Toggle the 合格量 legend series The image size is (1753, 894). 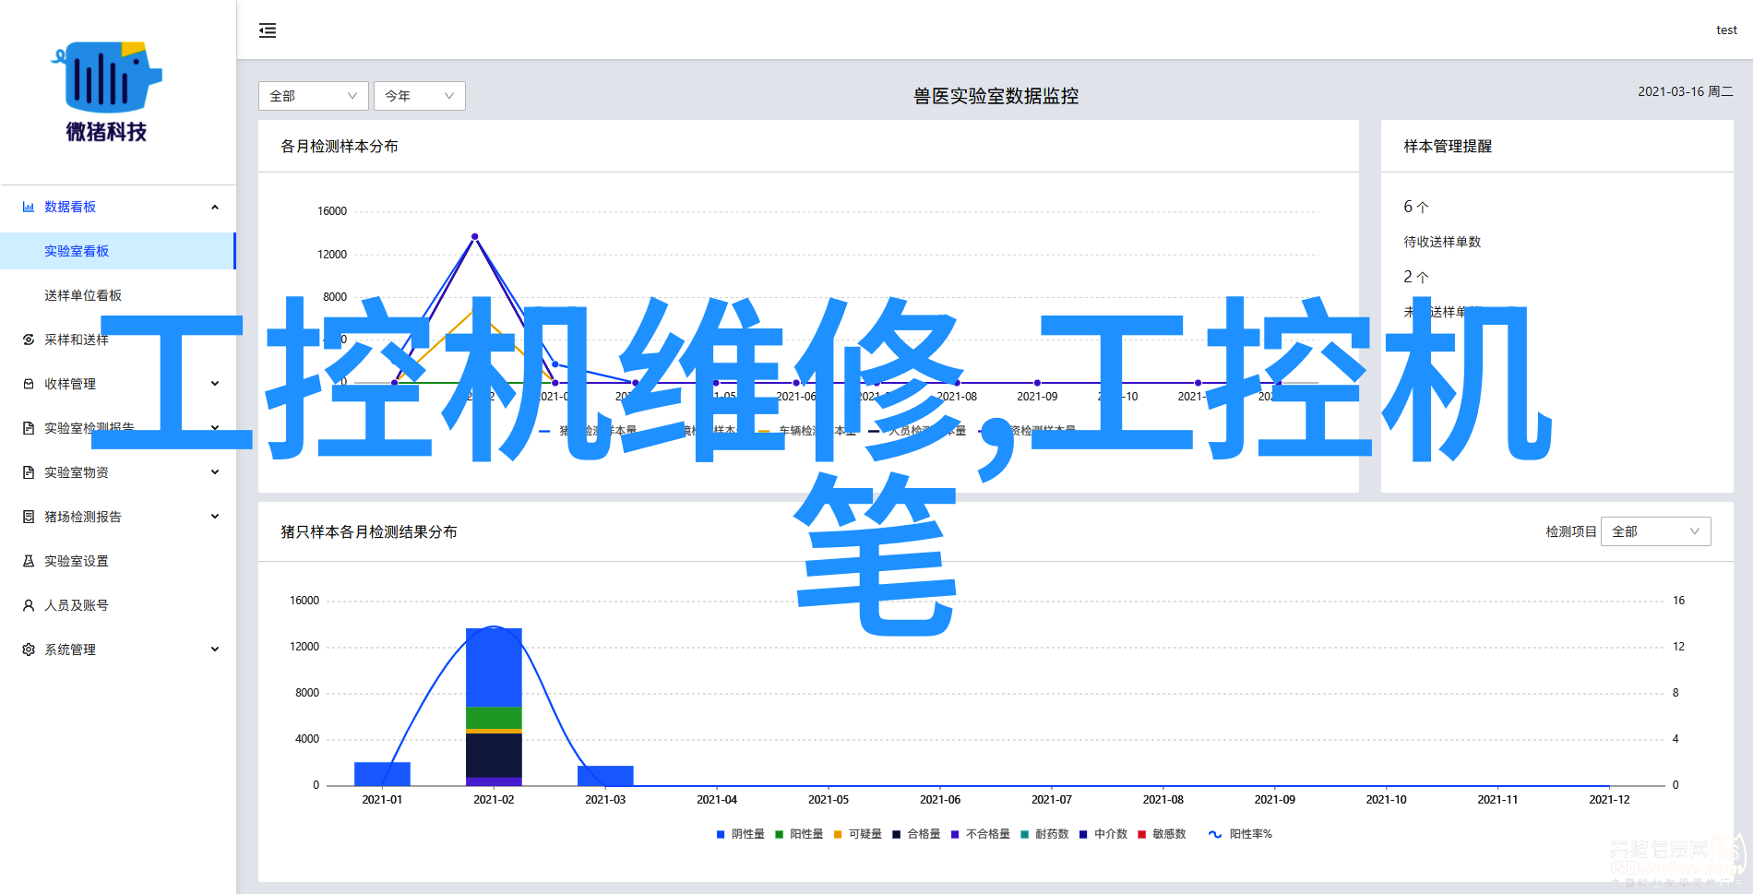tap(916, 834)
